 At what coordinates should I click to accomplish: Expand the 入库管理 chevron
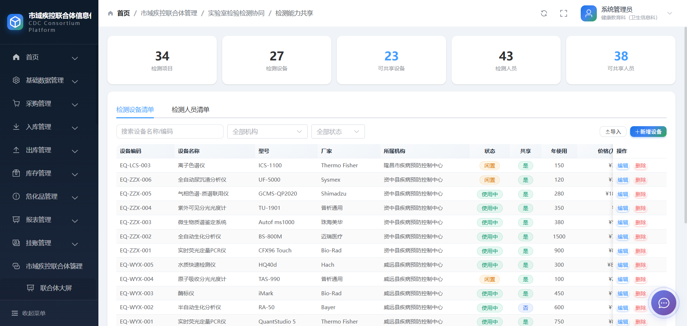(x=75, y=128)
